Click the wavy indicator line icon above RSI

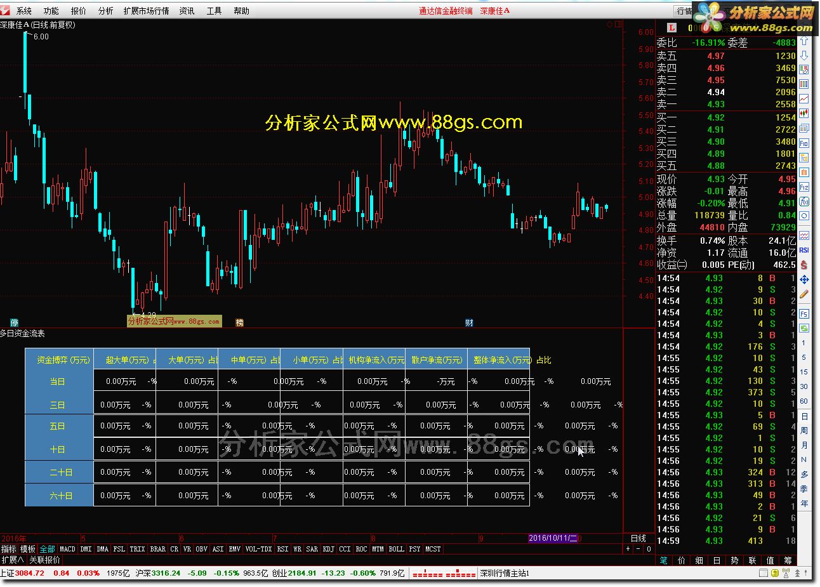point(804,235)
